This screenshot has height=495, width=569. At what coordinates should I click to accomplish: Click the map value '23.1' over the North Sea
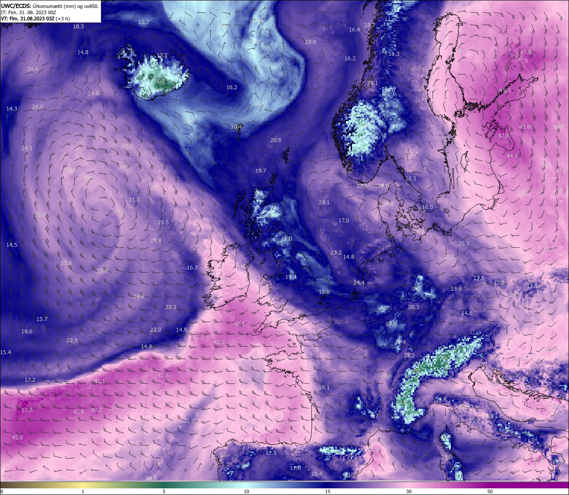(x=324, y=202)
